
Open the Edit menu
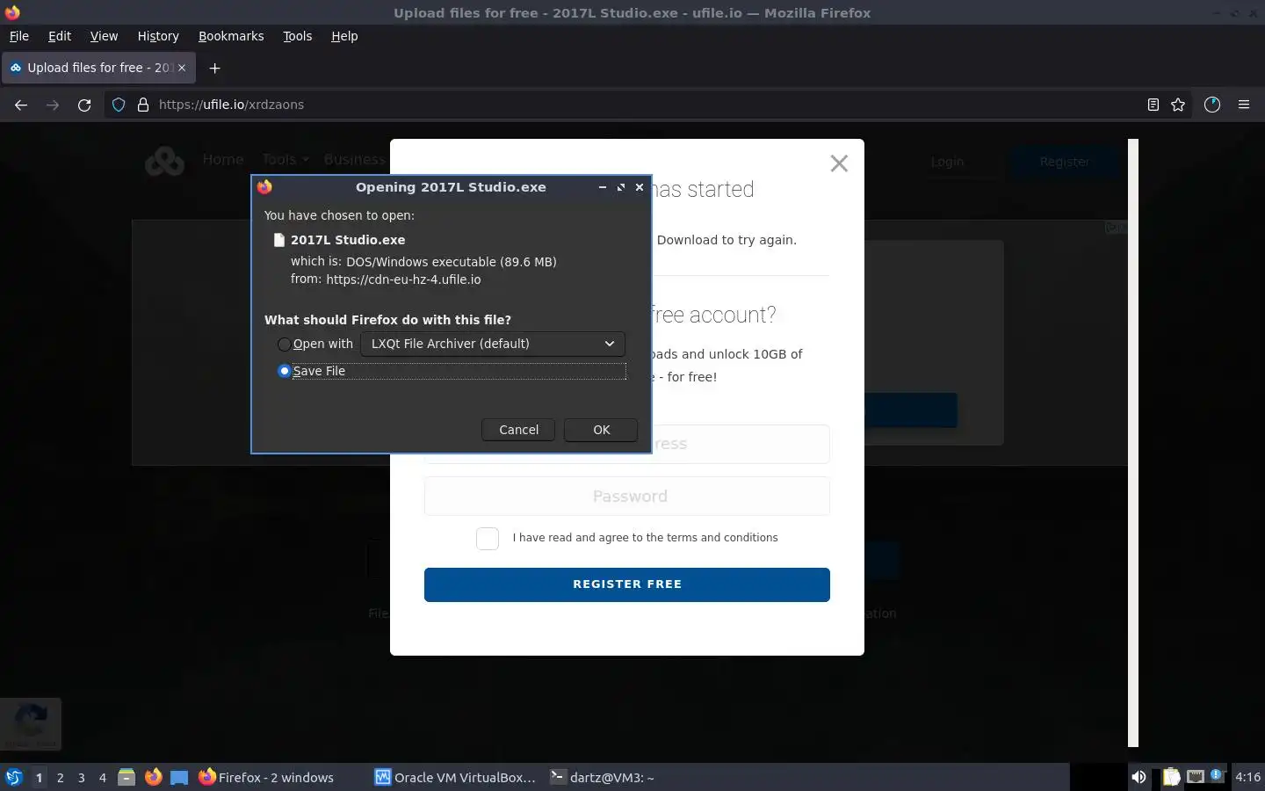tap(60, 36)
